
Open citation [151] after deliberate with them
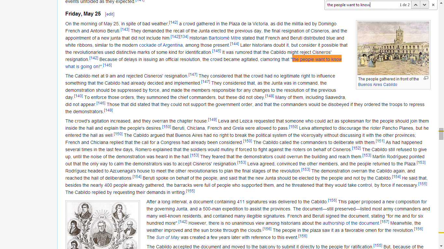click(380, 141)
